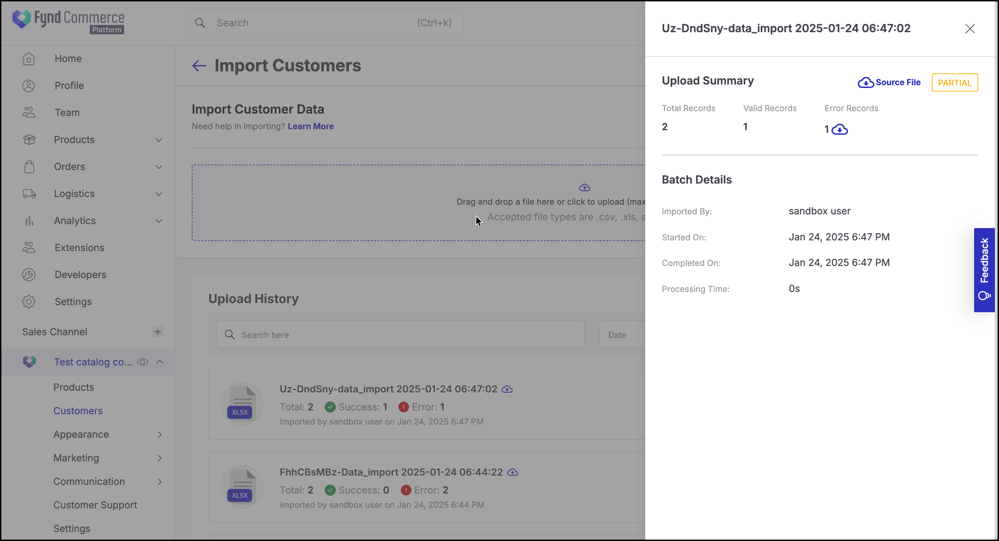Close the upload details side panel

[970, 29]
